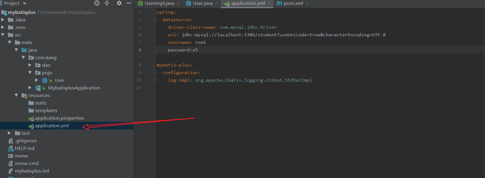Place cursor on password:x5 line
Screen dimensions: 485x178
click(x=183, y=50)
